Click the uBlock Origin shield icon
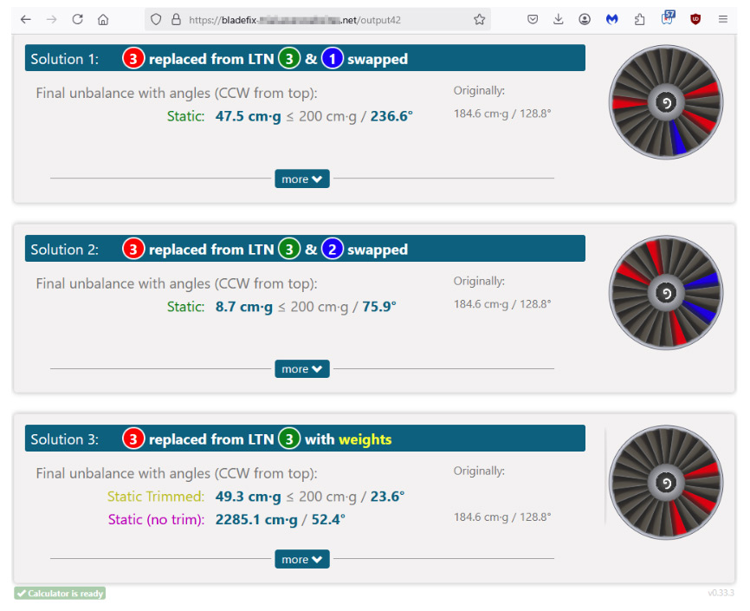 695,19
